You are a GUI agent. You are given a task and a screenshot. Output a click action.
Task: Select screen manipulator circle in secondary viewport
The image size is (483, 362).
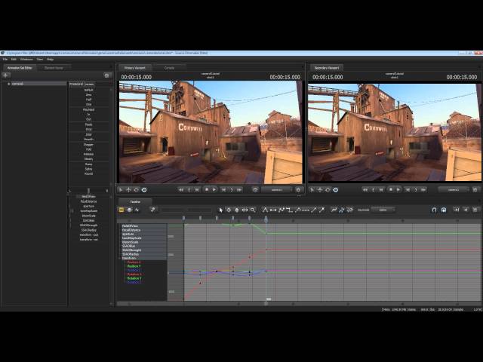(336, 190)
